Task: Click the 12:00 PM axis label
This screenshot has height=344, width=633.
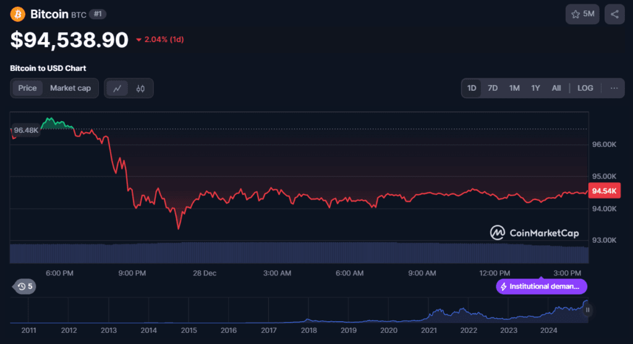Action: point(495,273)
